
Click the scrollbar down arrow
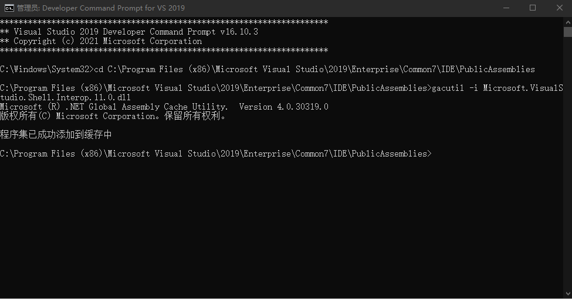point(568,294)
